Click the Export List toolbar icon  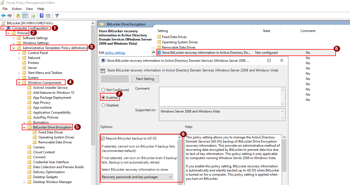[x=33, y=15]
